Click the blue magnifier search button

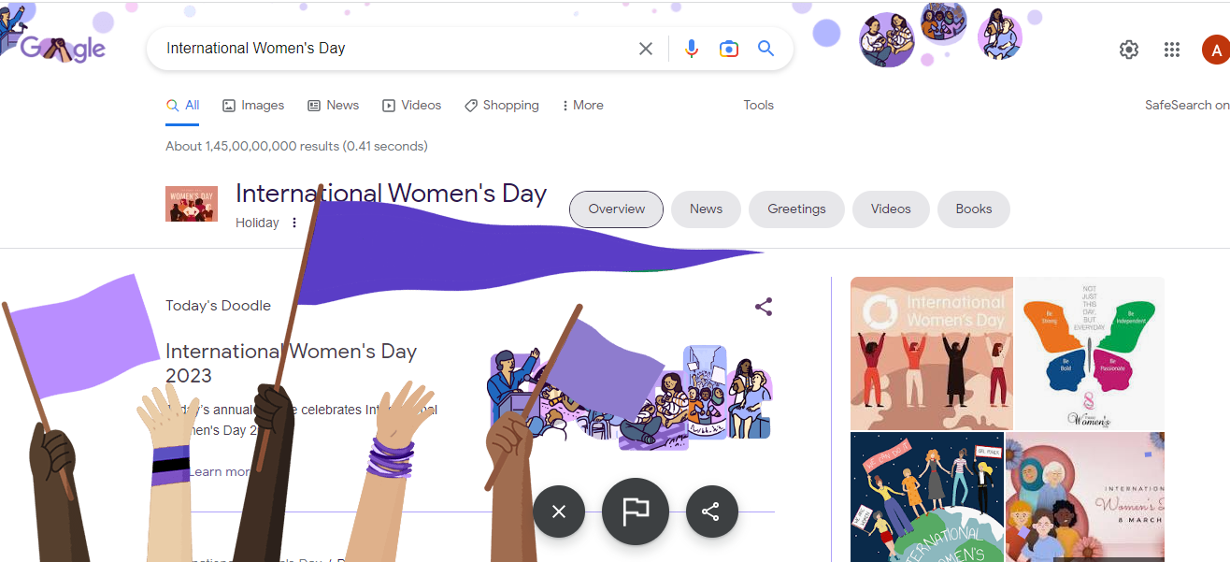point(766,49)
